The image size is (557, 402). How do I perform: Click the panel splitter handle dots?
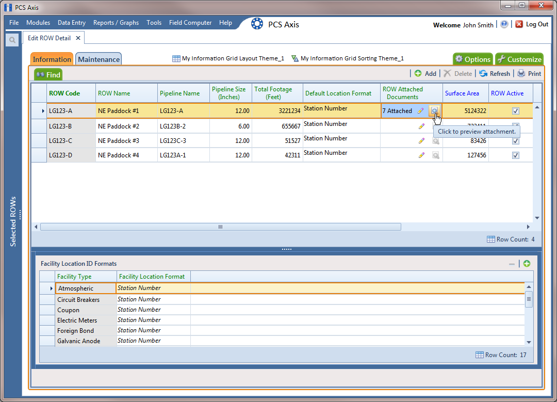[x=287, y=249]
